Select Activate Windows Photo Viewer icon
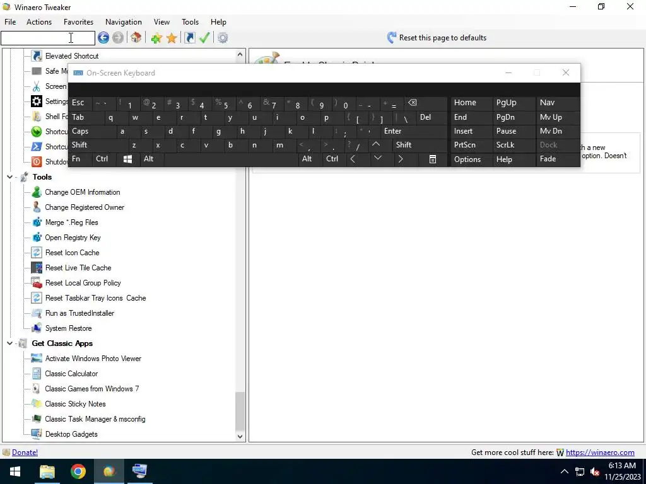 [37, 359]
